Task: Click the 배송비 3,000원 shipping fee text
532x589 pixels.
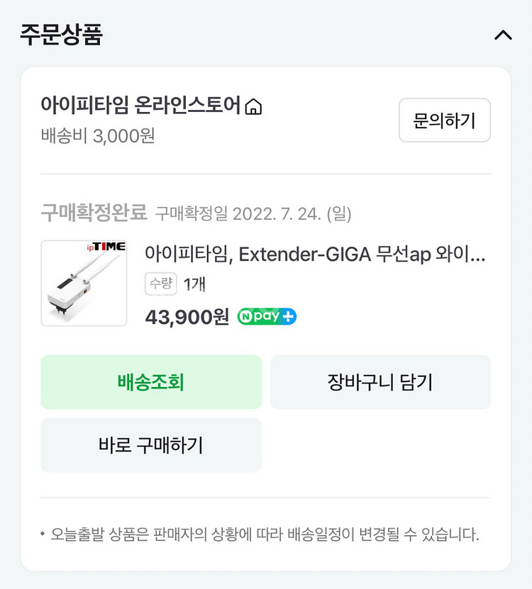Action: pos(98,135)
